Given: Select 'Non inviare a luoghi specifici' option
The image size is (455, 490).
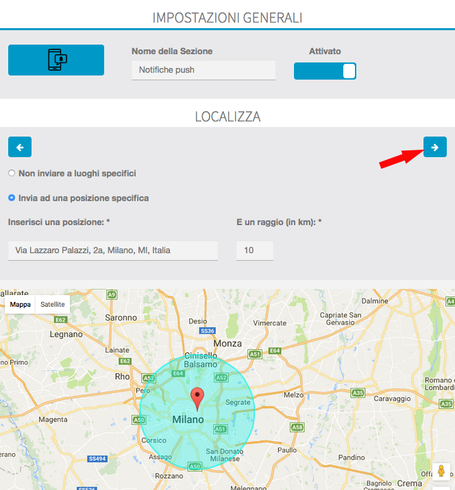Looking at the screenshot, I should [12, 174].
